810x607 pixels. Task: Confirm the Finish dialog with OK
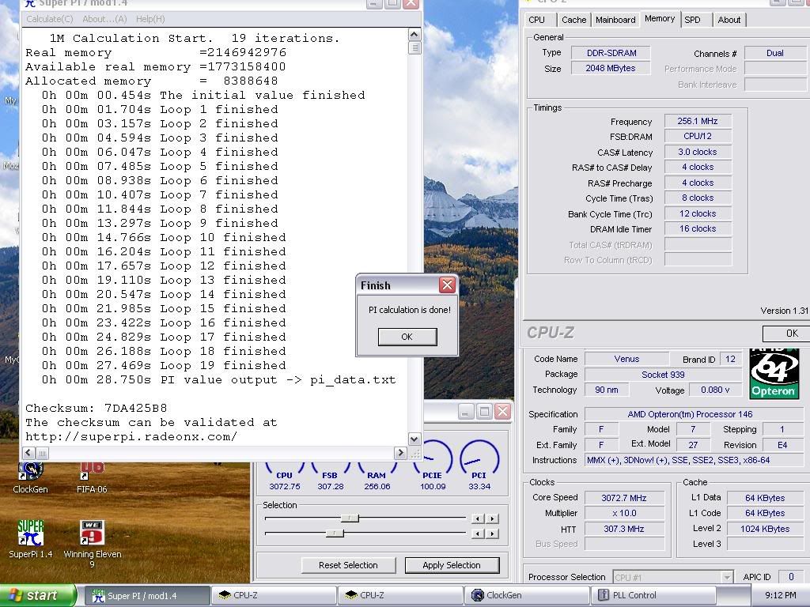coord(407,337)
